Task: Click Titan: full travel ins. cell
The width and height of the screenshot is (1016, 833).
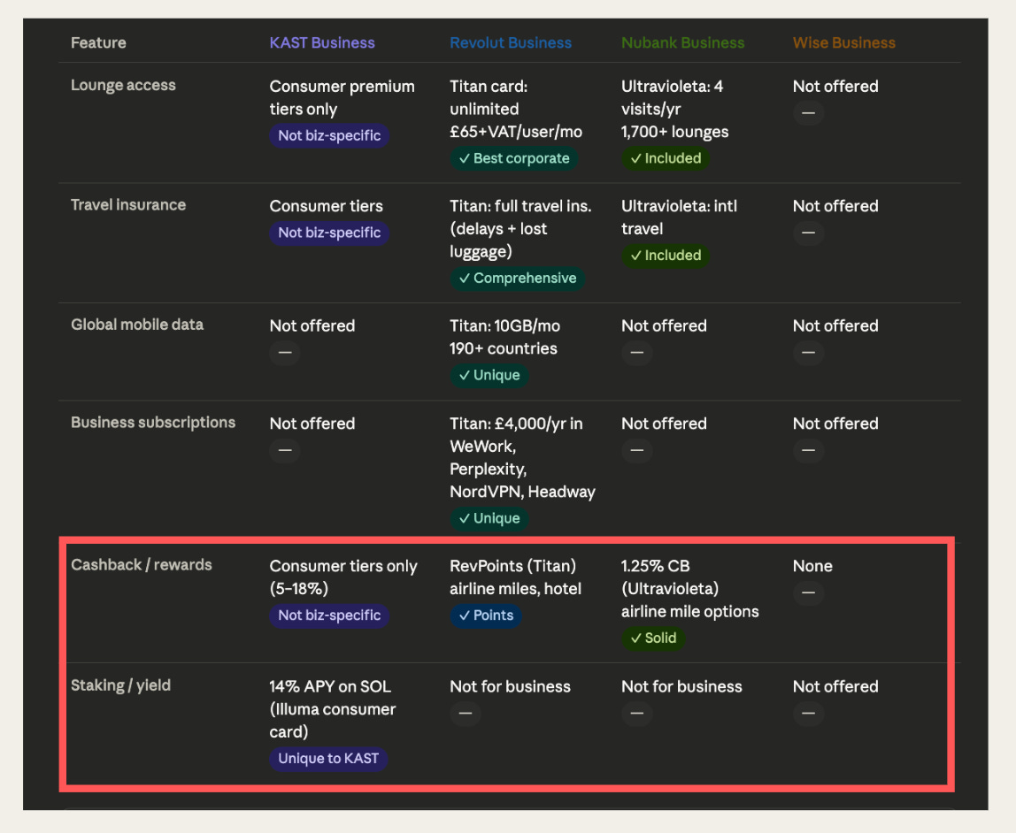Action: (x=520, y=229)
